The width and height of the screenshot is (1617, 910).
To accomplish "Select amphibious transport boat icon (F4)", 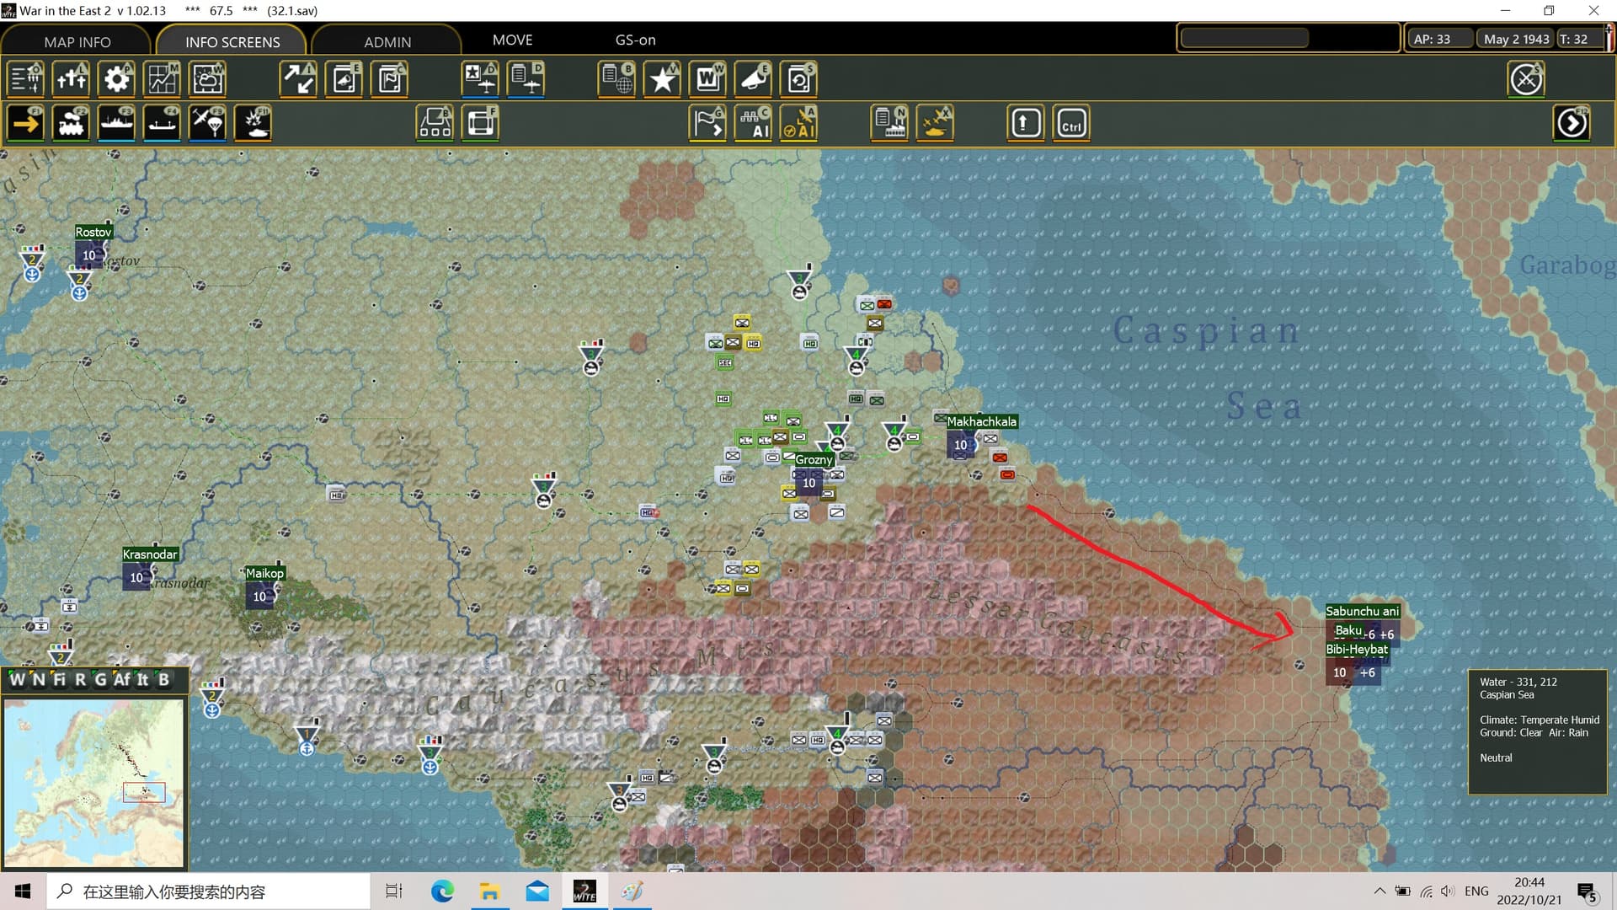I will click(162, 124).
